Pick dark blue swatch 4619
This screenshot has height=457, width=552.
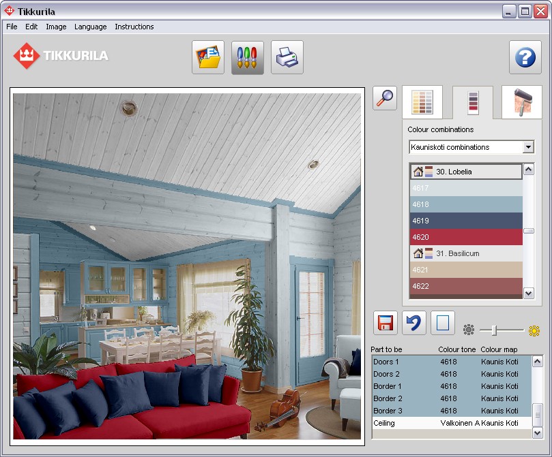466,221
